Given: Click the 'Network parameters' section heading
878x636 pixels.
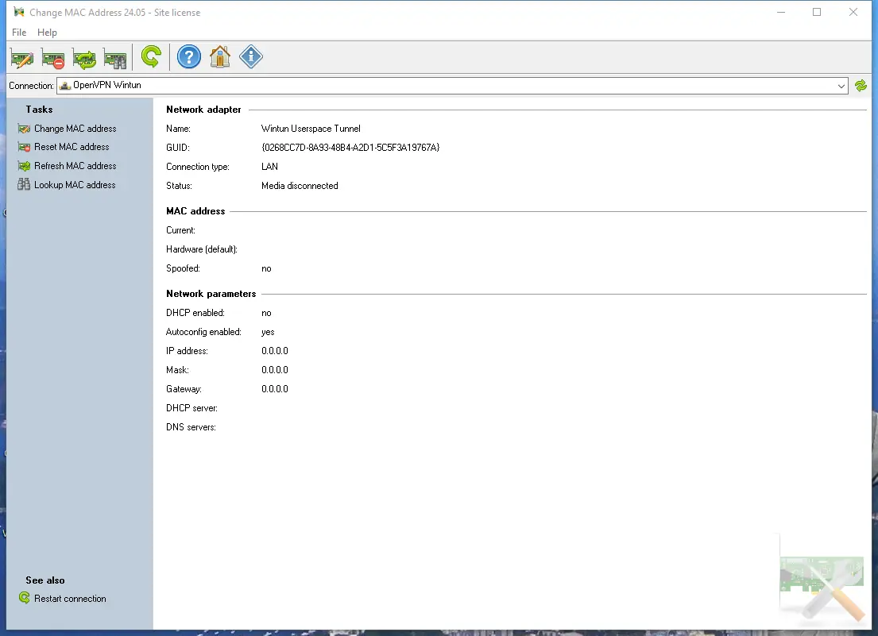Looking at the screenshot, I should pos(211,294).
